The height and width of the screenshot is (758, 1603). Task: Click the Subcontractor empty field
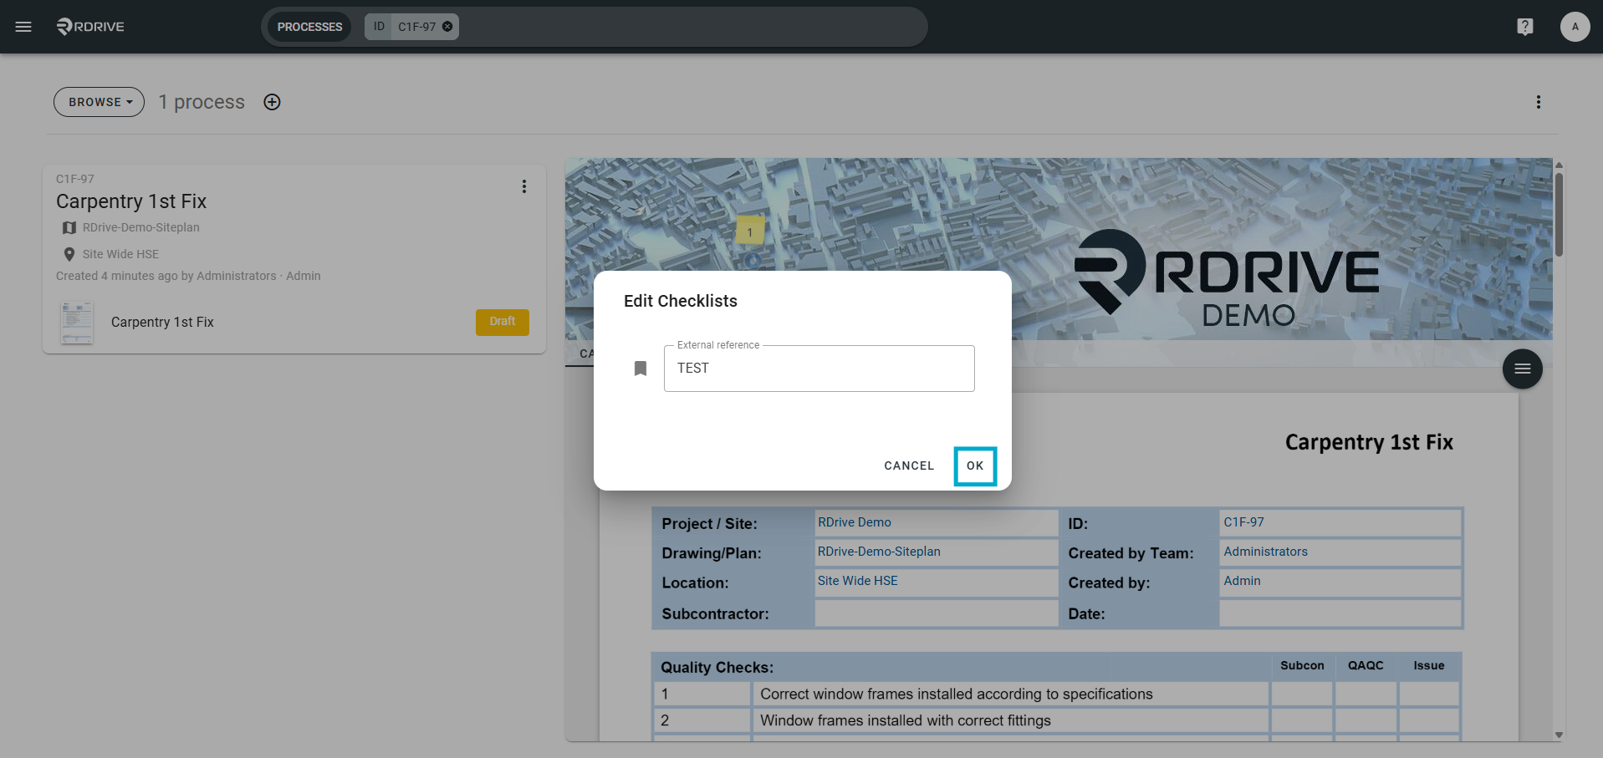click(x=937, y=613)
